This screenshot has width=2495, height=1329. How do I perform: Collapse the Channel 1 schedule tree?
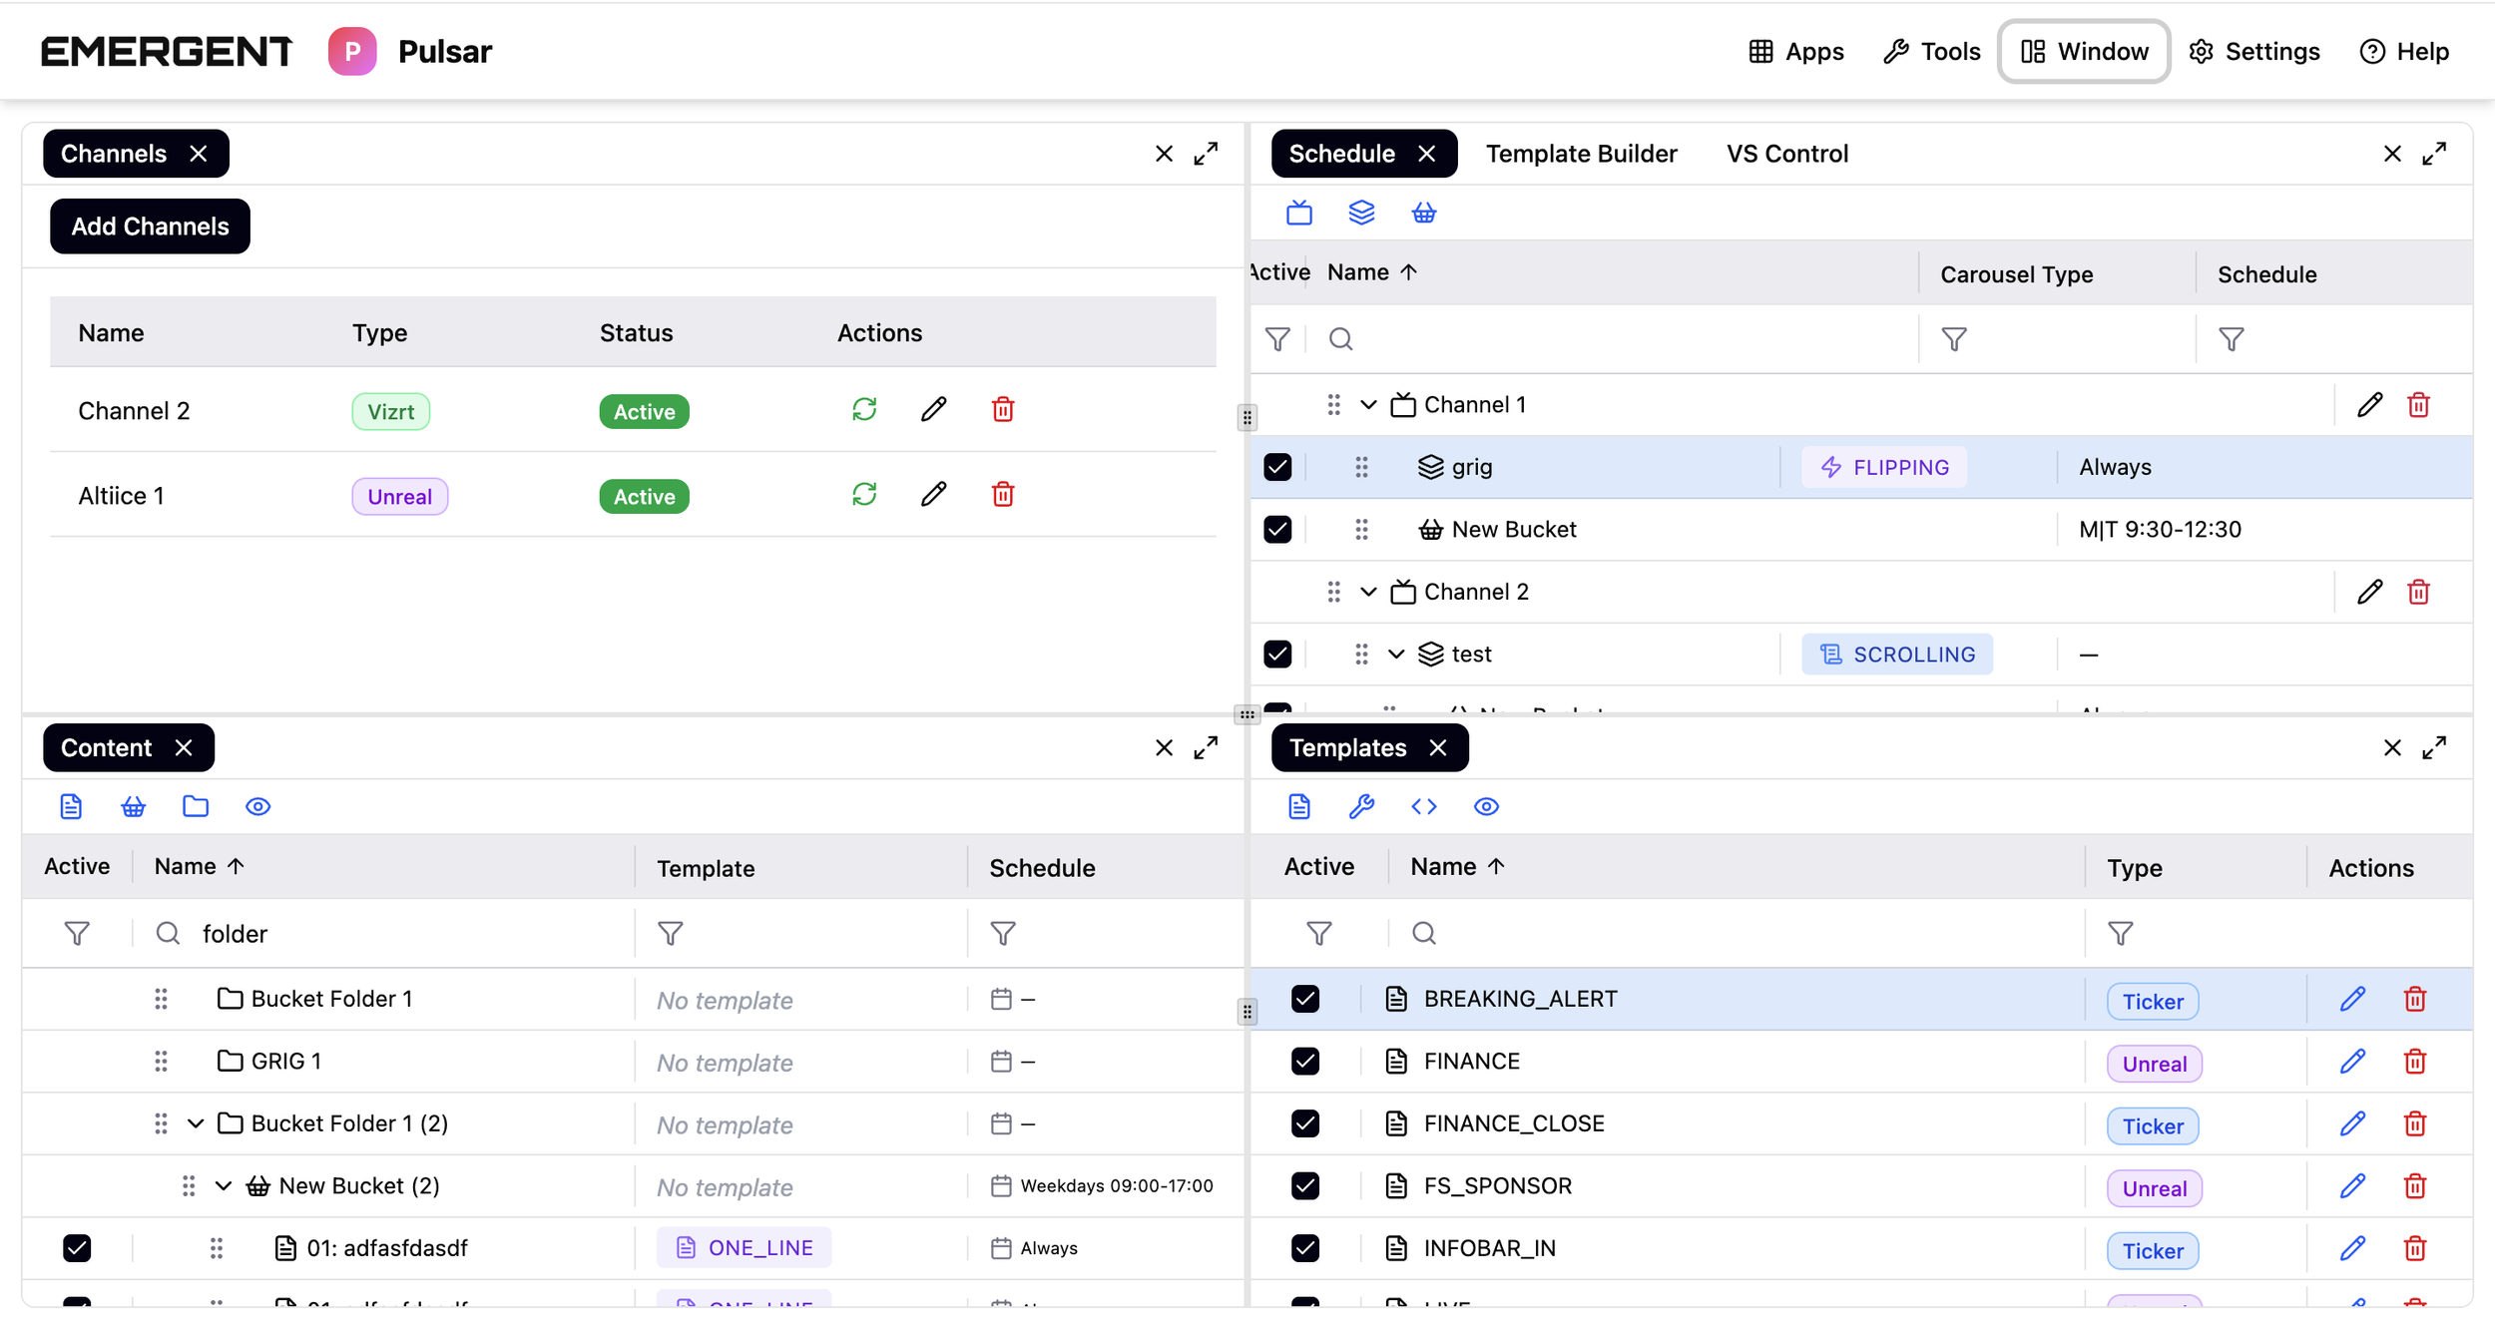[1368, 404]
